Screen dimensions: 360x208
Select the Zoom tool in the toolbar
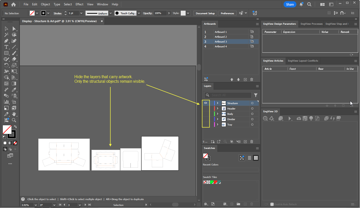point(14,120)
